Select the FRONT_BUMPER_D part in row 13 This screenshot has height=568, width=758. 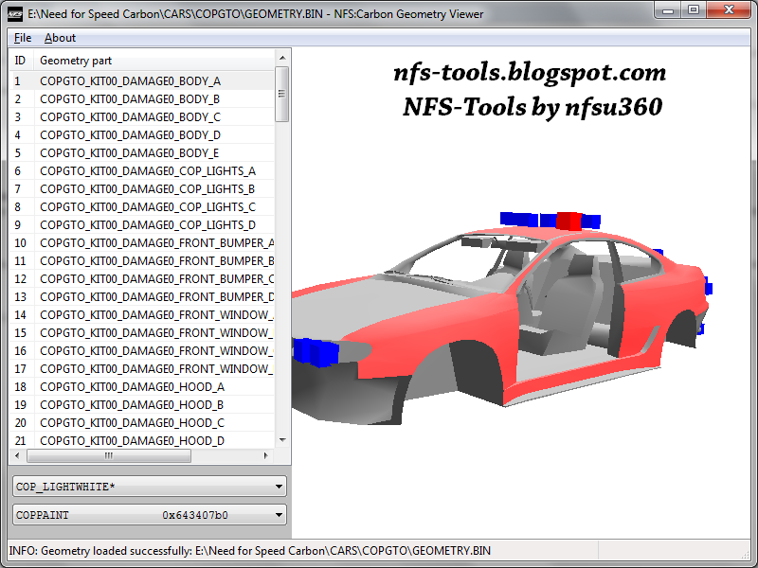pos(142,296)
